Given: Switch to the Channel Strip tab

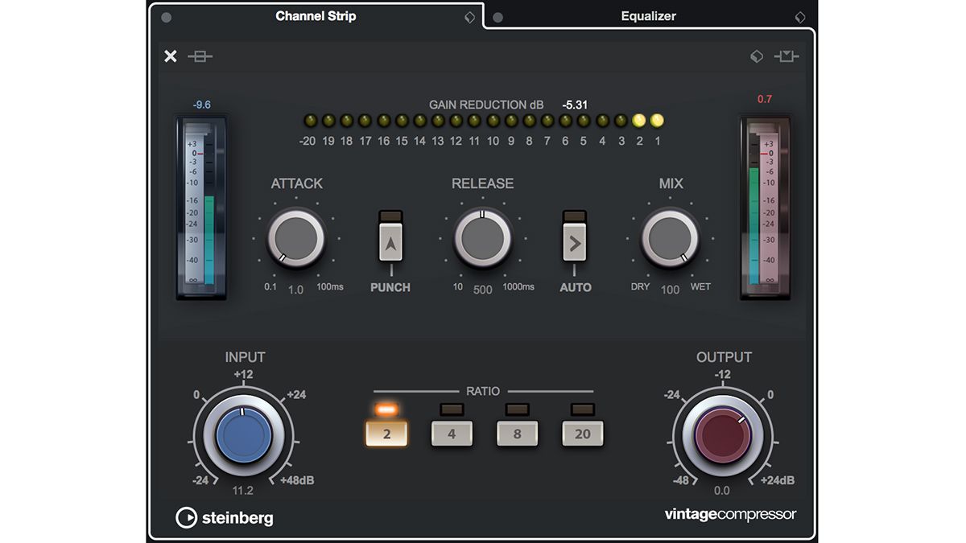Looking at the screenshot, I should click(316, 16).
